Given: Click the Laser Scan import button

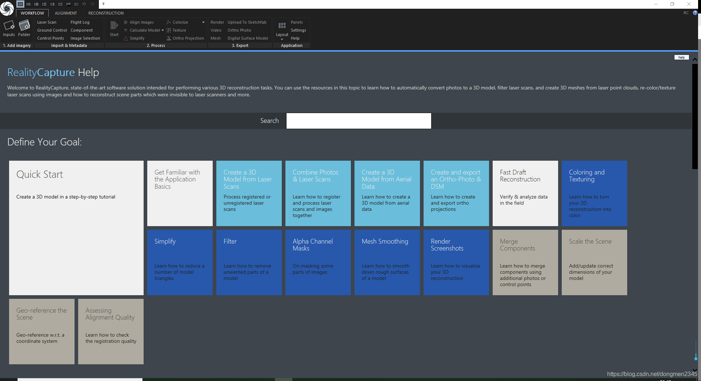Looking at the screenshot, I should click(47, 23).
